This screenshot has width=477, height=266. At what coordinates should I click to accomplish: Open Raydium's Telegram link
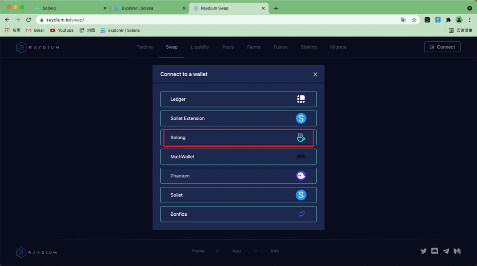[446, 251]
